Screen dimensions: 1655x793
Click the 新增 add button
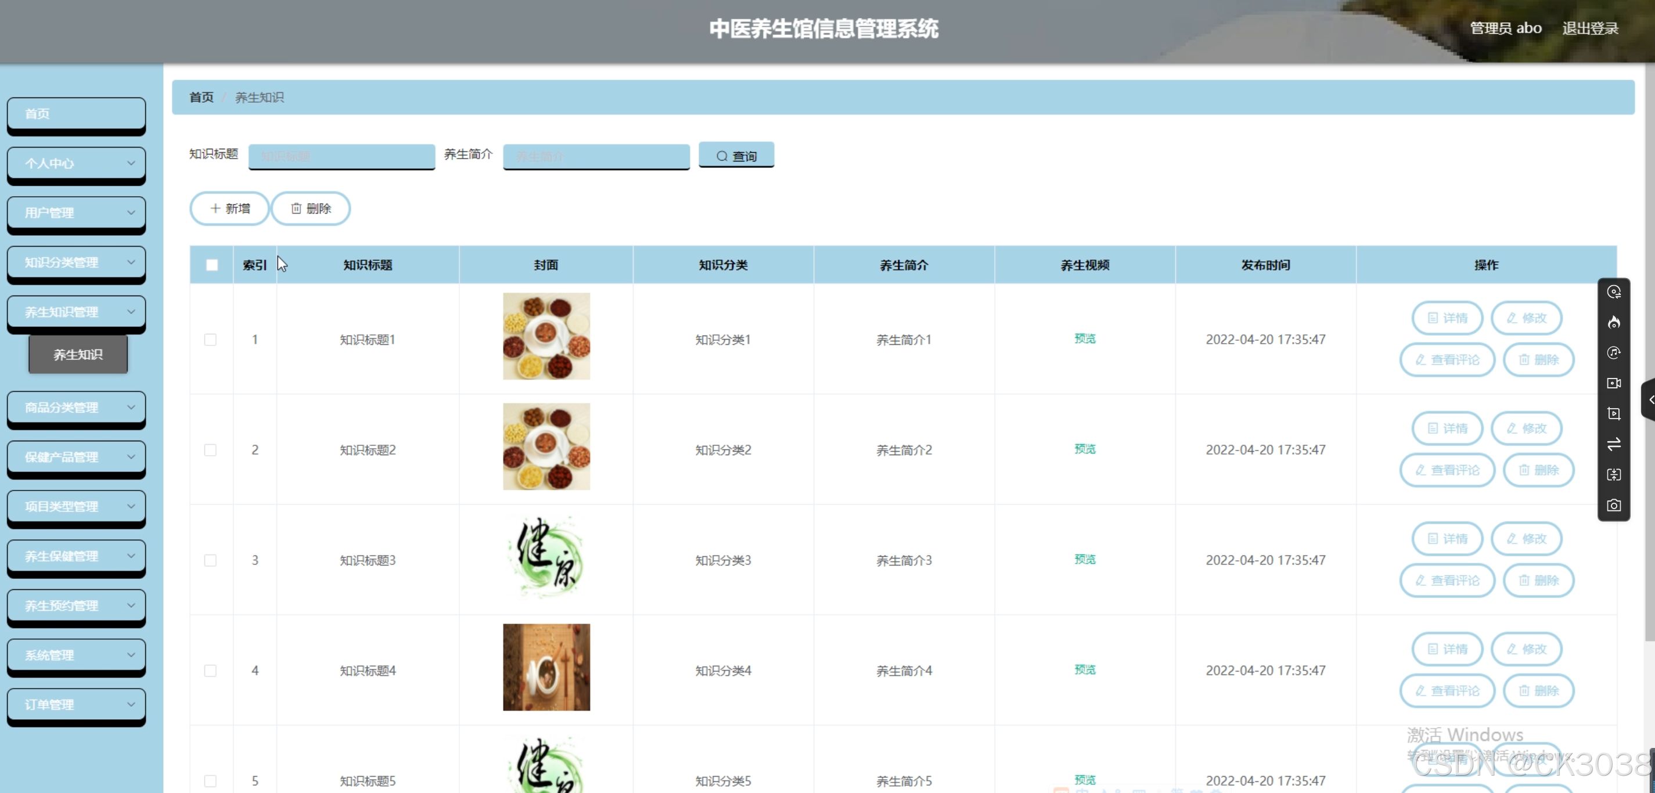click(229, 208)
